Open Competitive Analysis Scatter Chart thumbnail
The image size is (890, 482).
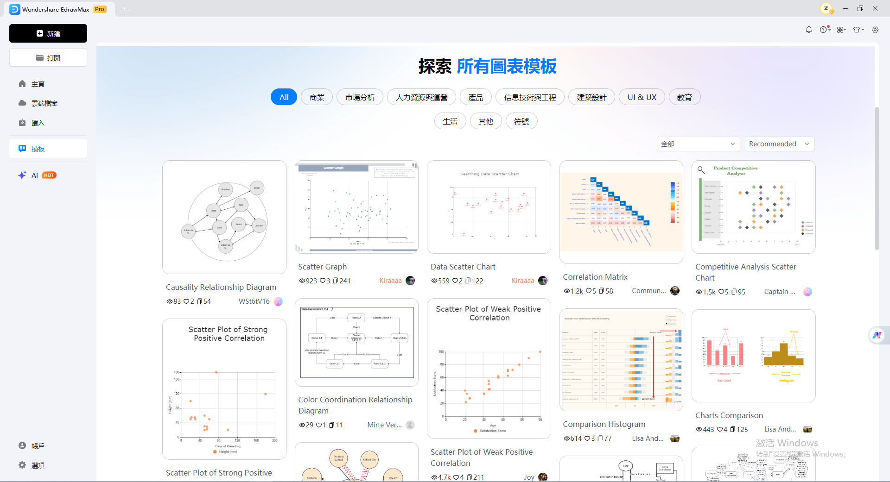pos(754,207)
